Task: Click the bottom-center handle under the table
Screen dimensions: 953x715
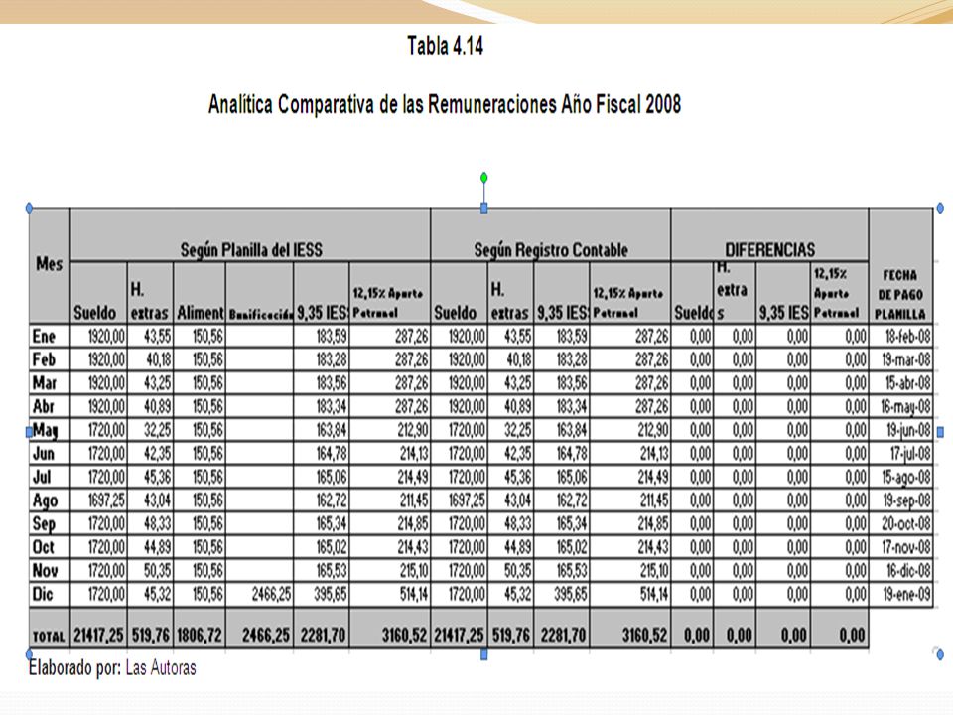Action: [x=483, y=654]
